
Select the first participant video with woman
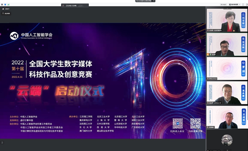tap(227, 21)
